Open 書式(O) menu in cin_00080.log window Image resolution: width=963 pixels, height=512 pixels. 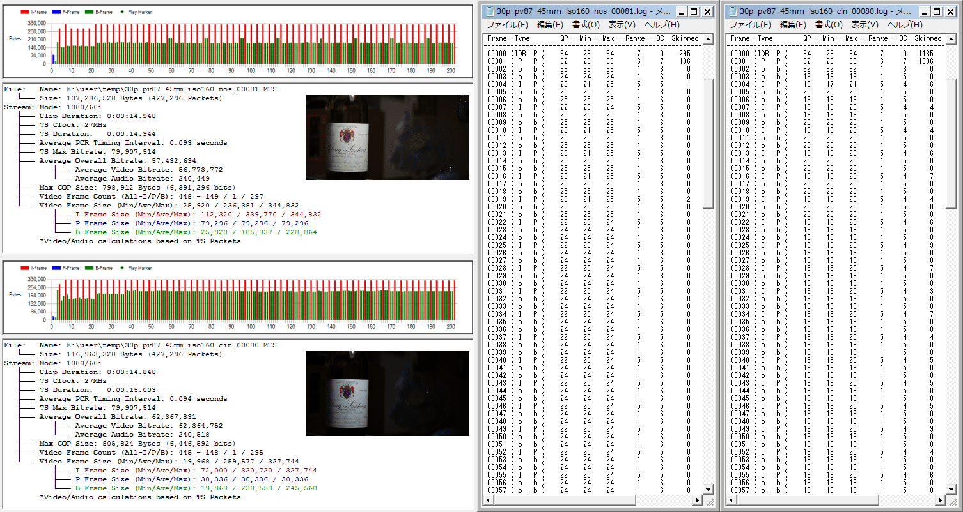click(x=828, y=25)
